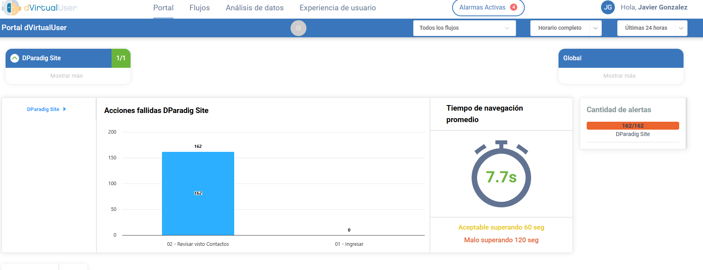703x270 pixels.
Task: Open Experiencia de usuario tab
Action: click(x=337, y=8)
